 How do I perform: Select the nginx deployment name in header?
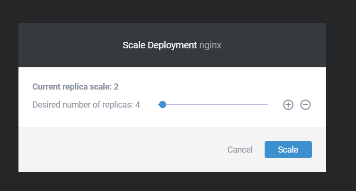coord(210,45)
